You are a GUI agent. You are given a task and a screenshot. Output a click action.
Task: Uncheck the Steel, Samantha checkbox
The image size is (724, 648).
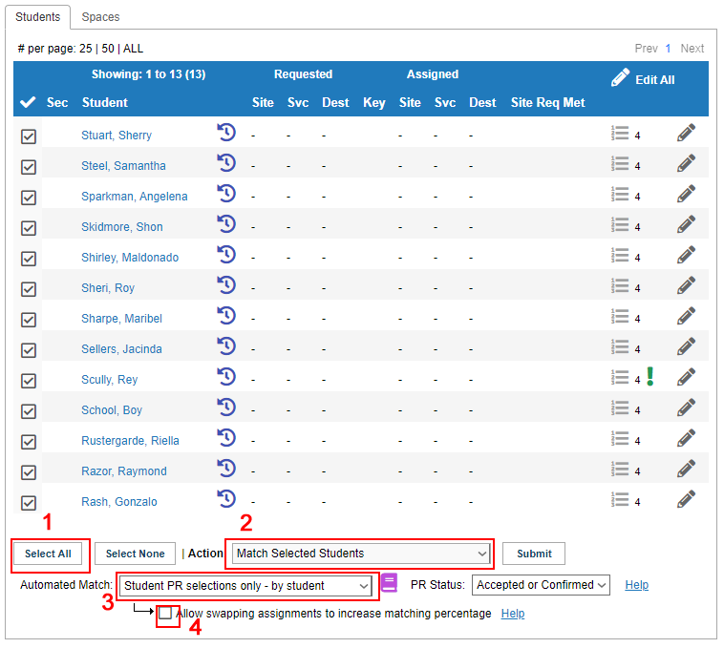pos(28,166)
